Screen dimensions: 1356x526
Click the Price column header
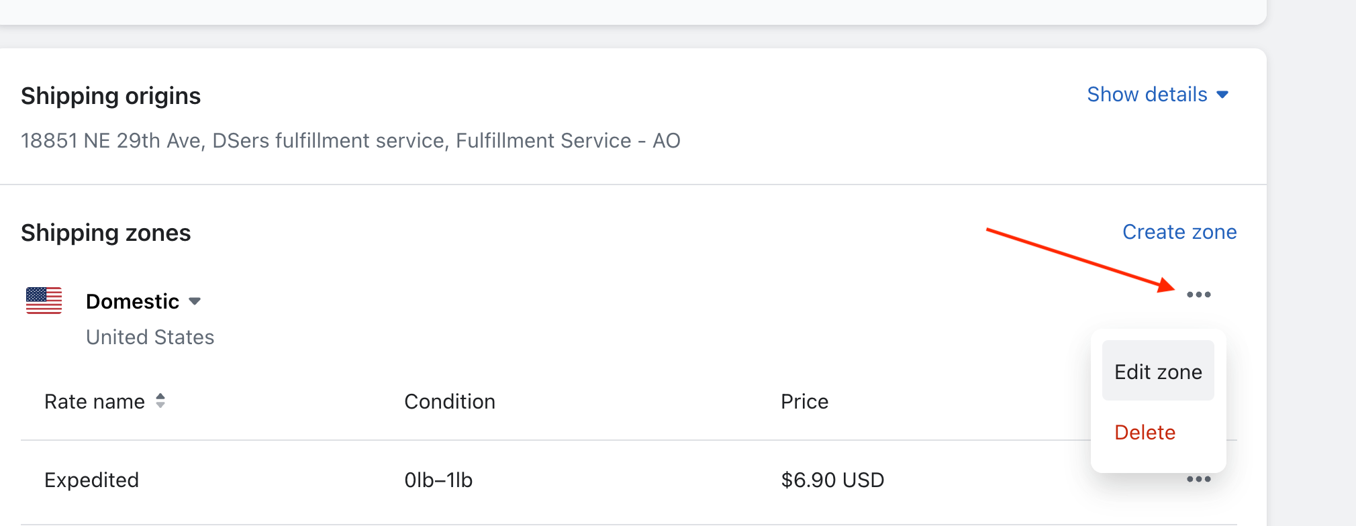[x=804, y=401]
